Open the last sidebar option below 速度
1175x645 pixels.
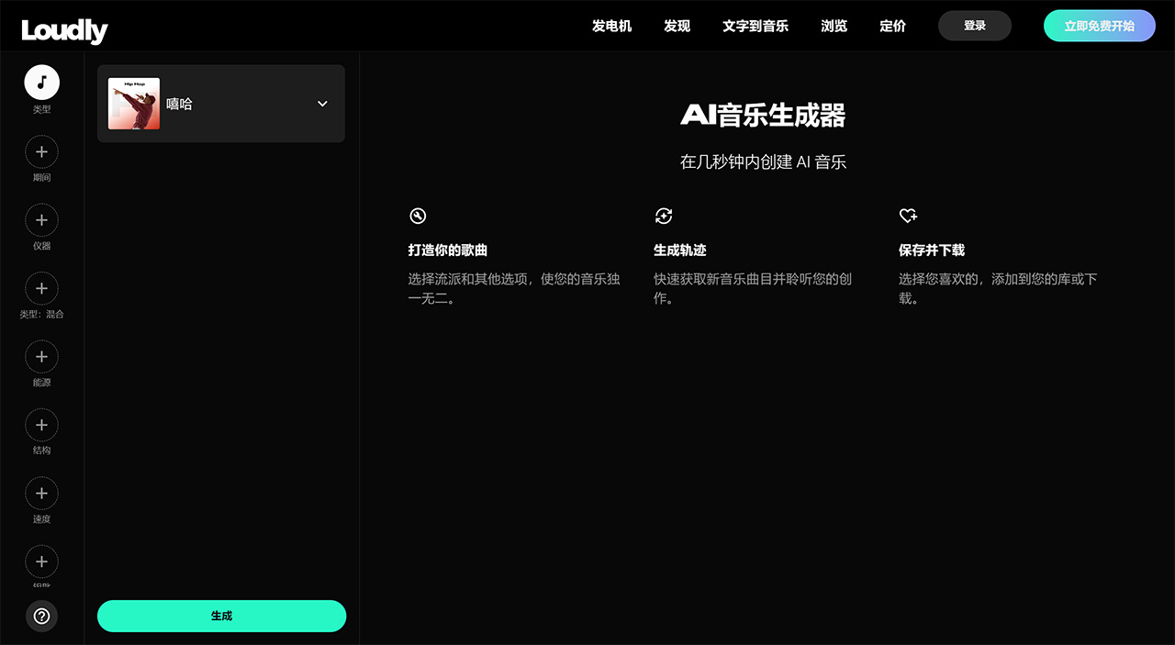coord(41,562)
